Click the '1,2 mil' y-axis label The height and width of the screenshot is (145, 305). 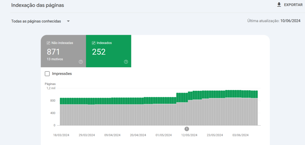[x=51, y=88]
